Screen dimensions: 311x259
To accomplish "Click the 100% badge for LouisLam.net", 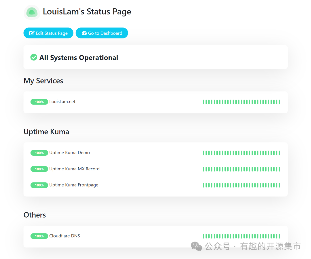I will coord(39,102).
